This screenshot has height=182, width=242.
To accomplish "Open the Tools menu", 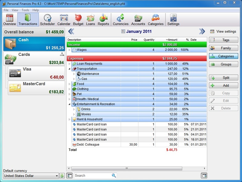I will [x=25, y=10].
